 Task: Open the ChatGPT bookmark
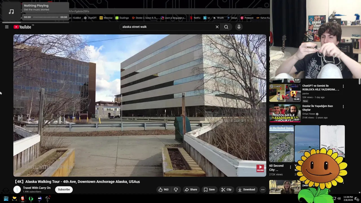coord(90,18)
